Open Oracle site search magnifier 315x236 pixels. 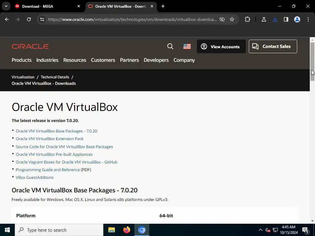point(170,46)
